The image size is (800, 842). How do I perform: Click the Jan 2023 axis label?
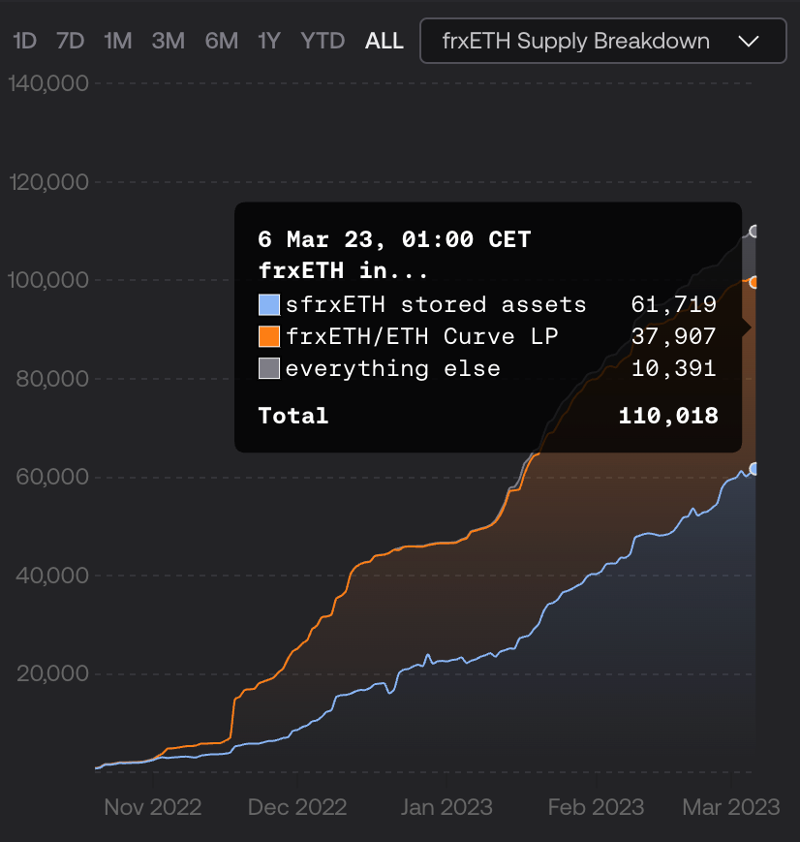446,807
